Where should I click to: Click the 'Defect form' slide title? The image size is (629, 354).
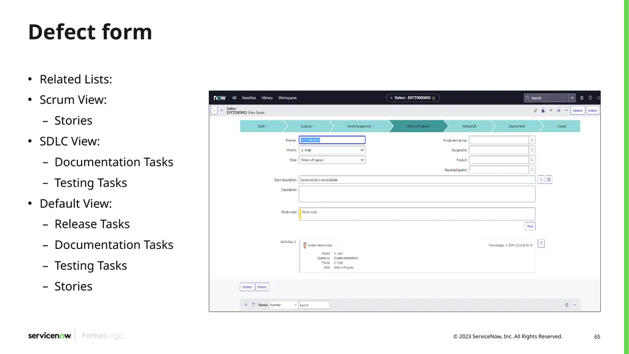tap(90, 32)
